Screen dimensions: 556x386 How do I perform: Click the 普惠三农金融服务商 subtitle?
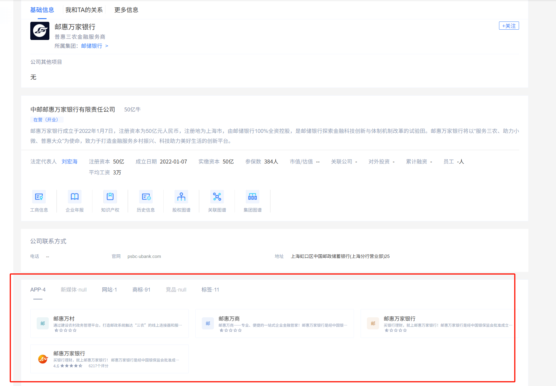(80, 37)
